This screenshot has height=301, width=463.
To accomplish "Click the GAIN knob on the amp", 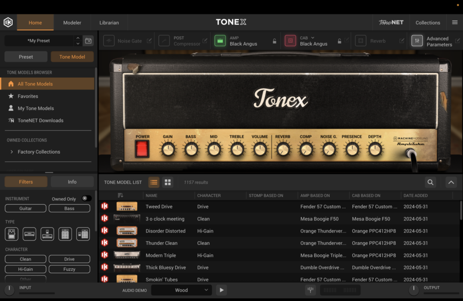I will point(168,149).
